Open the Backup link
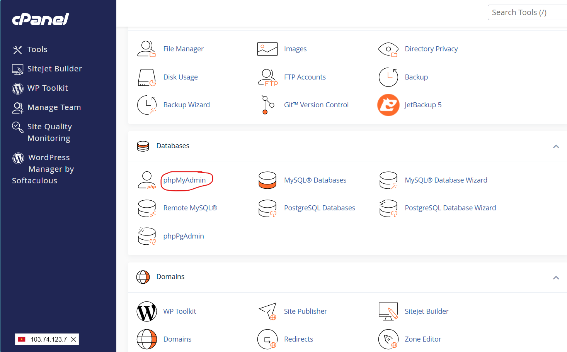The height and width of the screenshot is (352, 567). 416,77
